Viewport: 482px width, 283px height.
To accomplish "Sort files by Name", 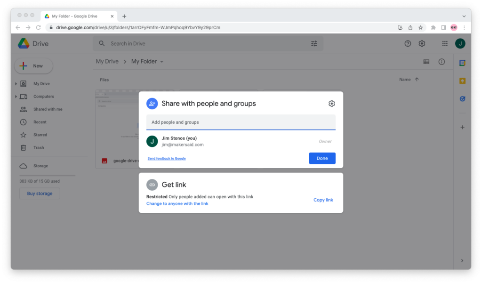I will point(405,80).
